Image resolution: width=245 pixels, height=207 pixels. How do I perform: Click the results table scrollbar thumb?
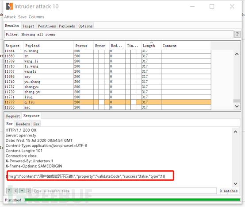237,101
